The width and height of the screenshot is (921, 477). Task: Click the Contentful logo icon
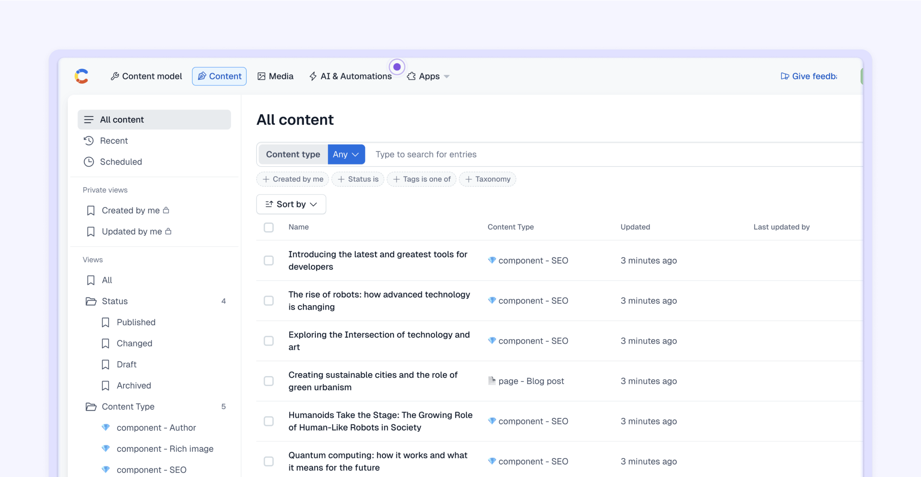(x=81, y=76)
